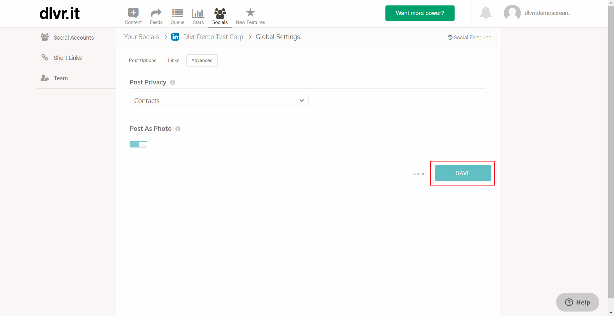Open the Content section icon
Screen dimensions: 614x316
(133, 13)
